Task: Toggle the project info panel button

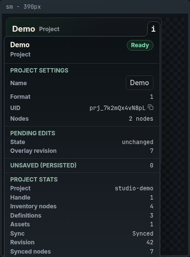Action: point(153,29)
